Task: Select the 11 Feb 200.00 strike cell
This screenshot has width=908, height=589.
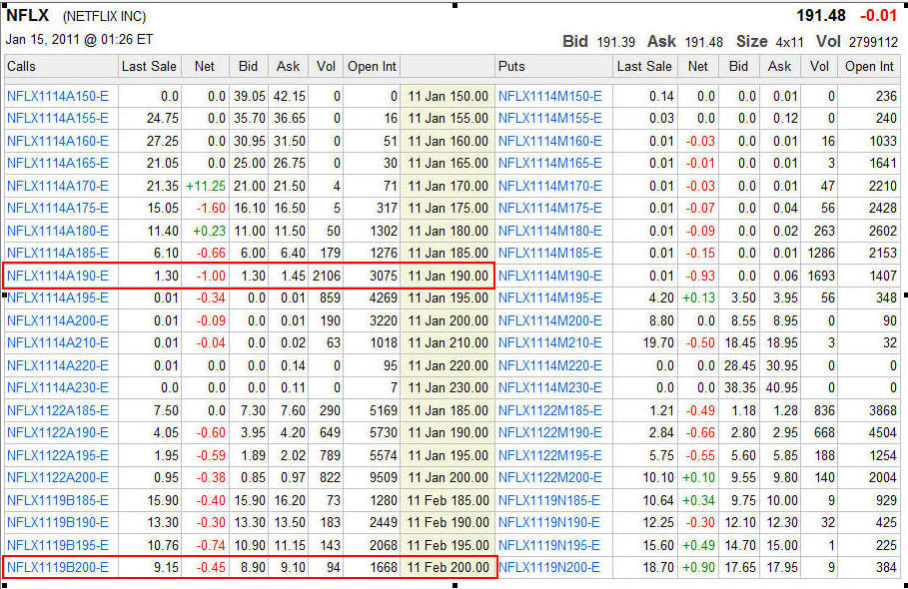Action: 449,567
